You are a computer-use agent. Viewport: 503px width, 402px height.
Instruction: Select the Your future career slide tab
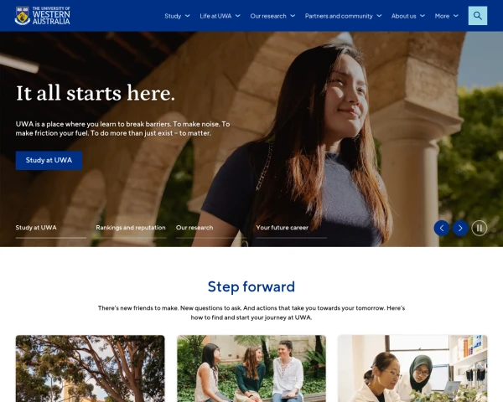282,228
